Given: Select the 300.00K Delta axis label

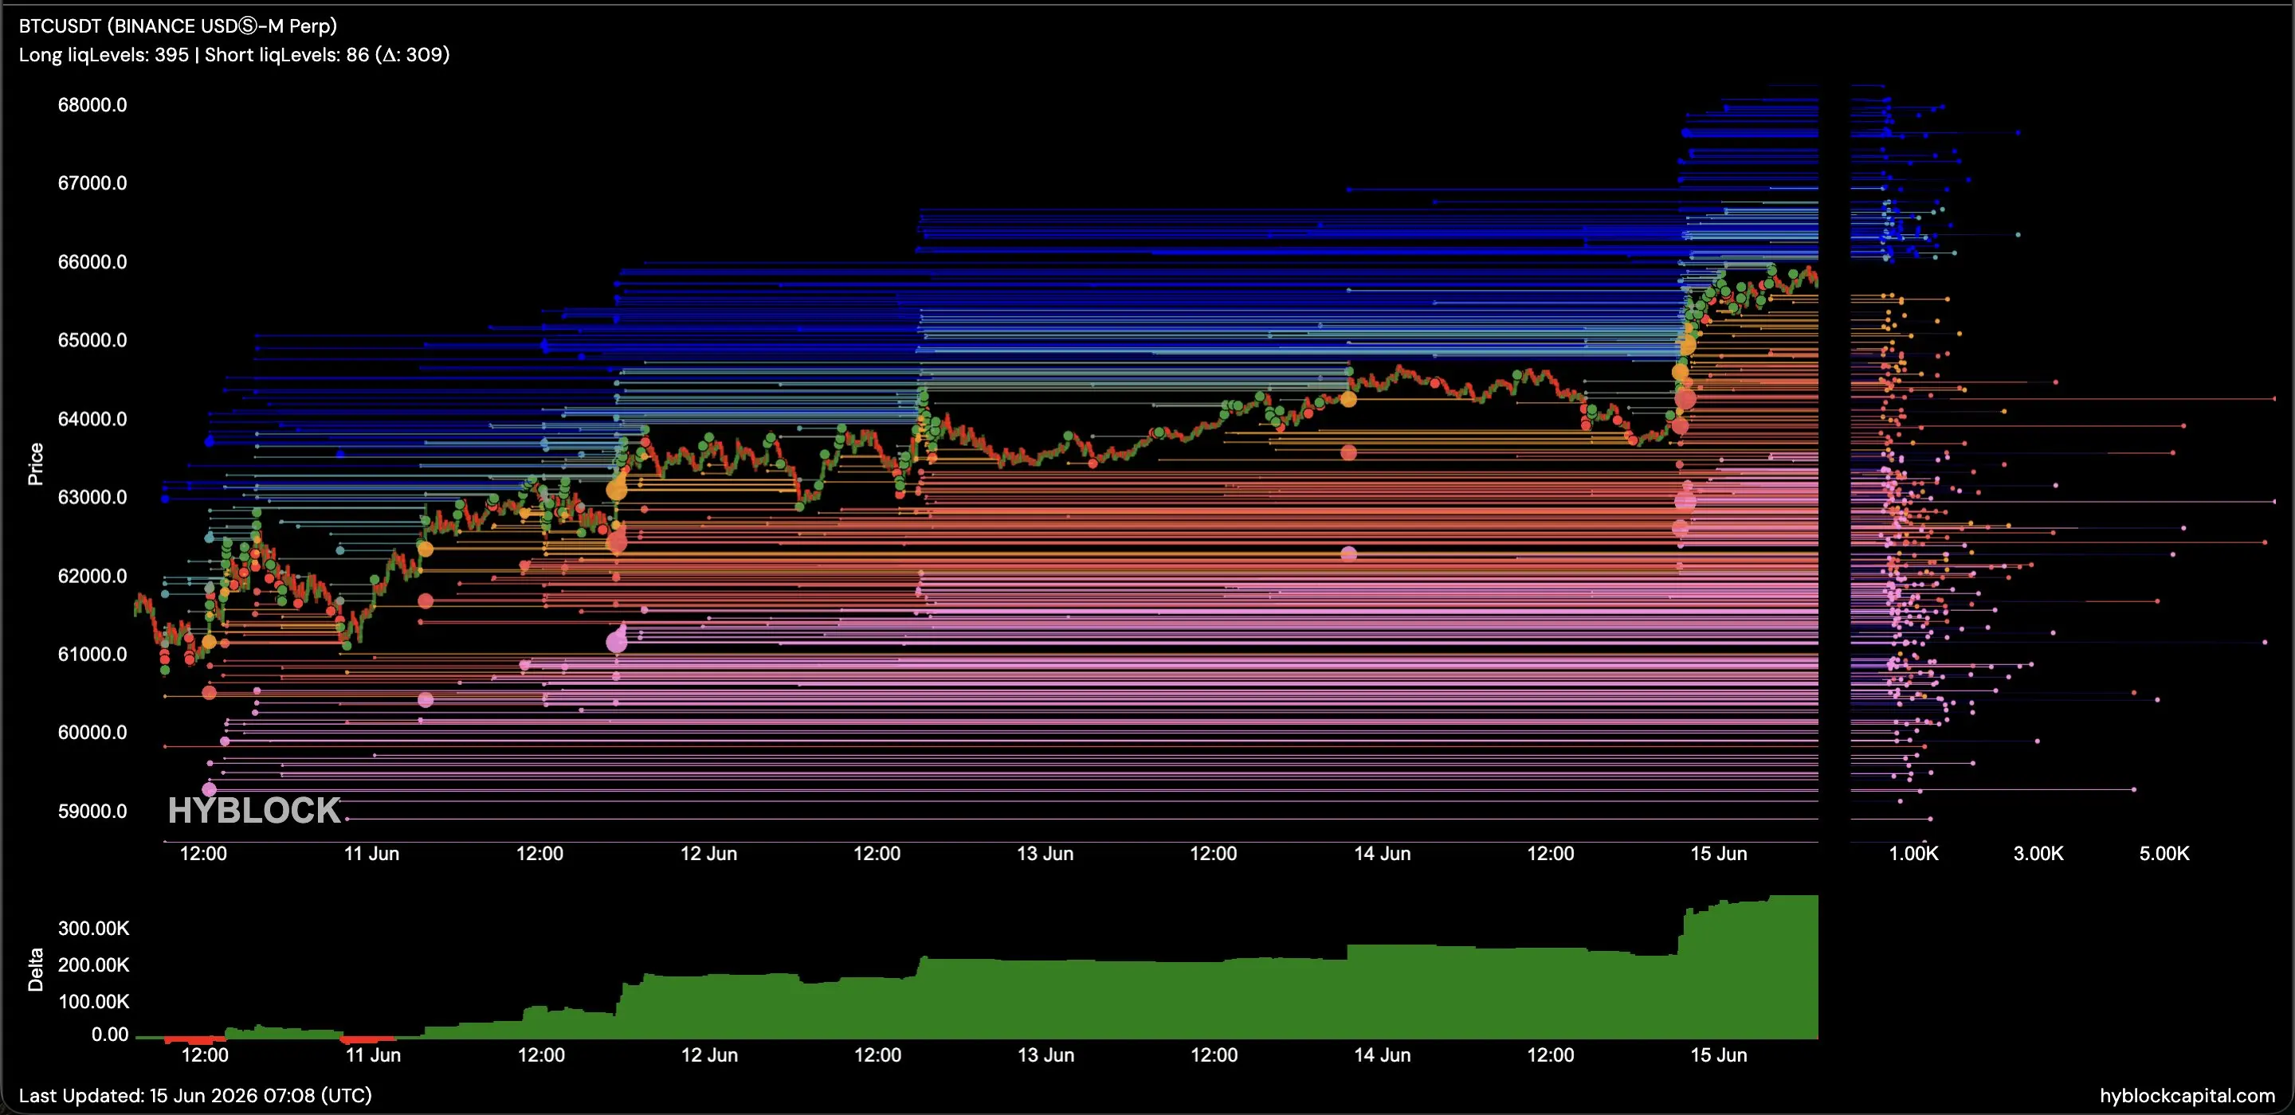Looking at the screenshot, I should pyautogui.click(x=93, y=928).
